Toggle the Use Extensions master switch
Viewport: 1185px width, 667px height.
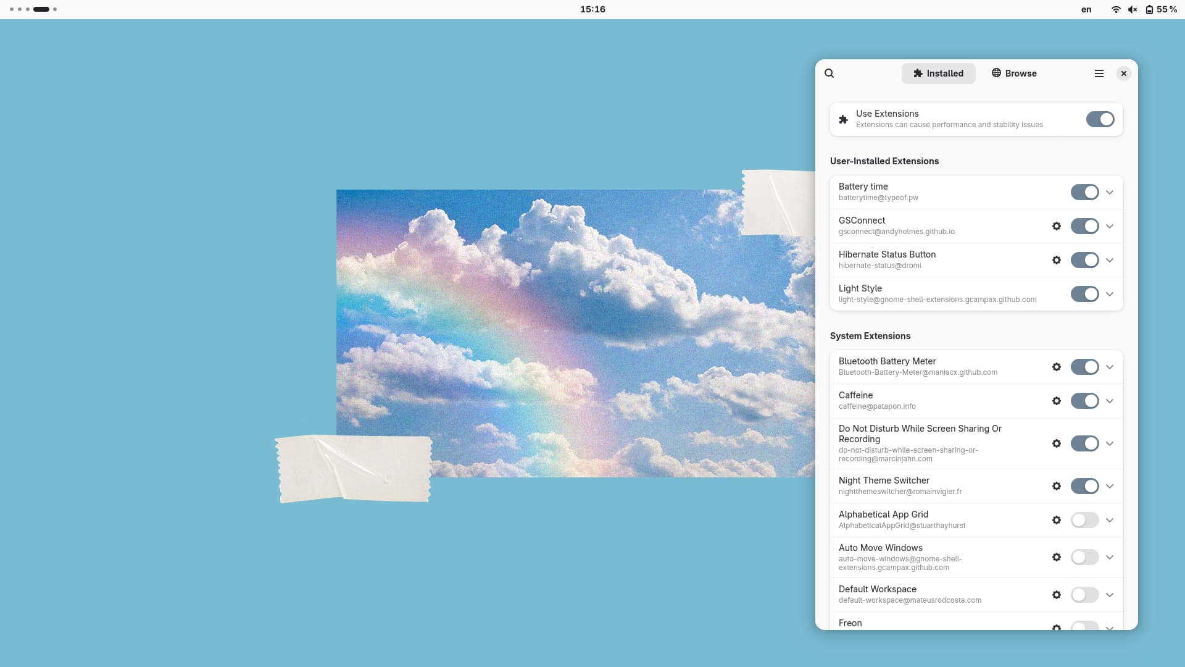point(1100,119)
